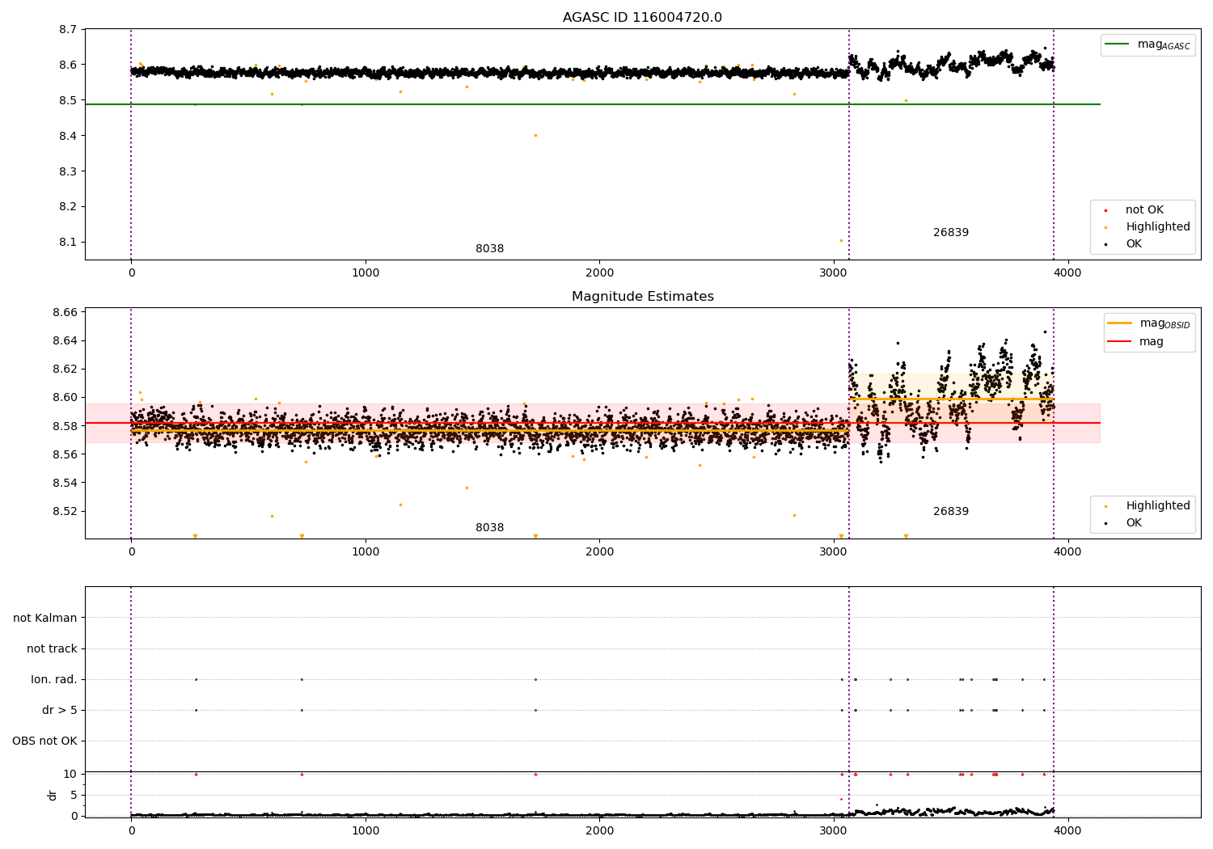Select 'Highlighted' entry in Magnitude Estimates legend
Viewport: 1213px width, 849px height.
tap(1157, 506)
